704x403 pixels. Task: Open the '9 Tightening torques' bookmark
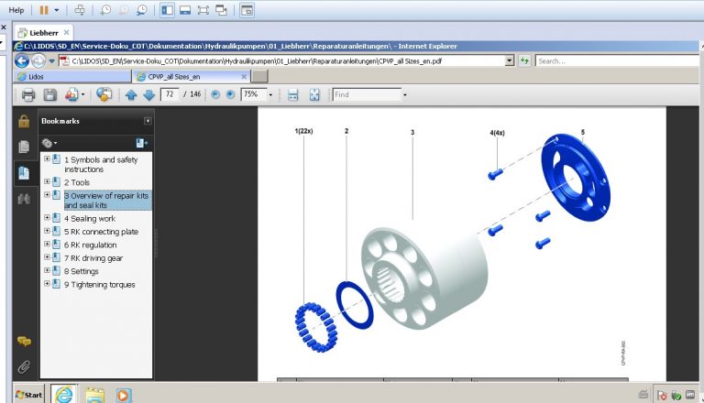pos(100,285)
